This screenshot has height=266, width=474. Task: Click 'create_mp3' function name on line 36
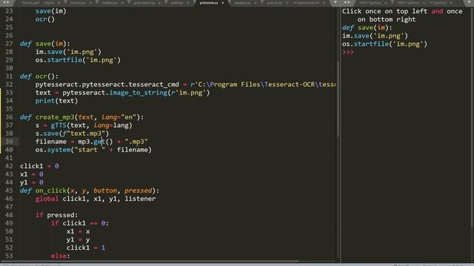click(x=55, y=117)
